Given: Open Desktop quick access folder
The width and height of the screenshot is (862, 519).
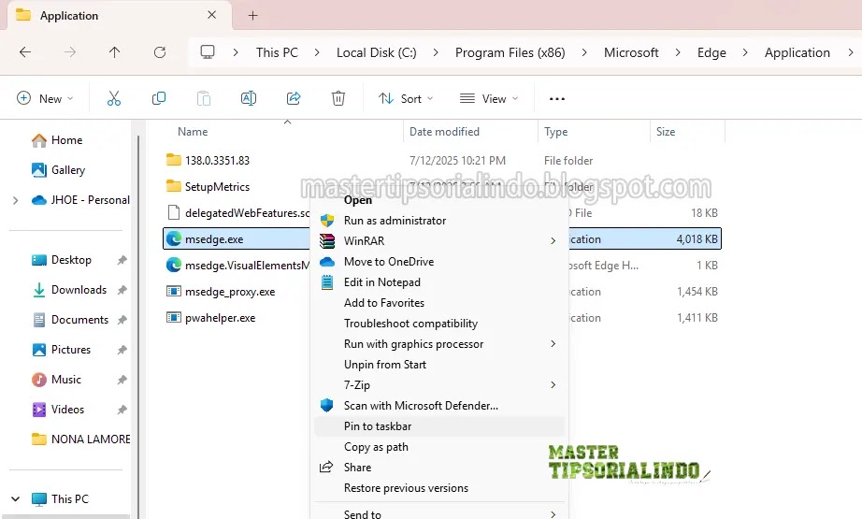Looking at the screenshot, I should pos(62,260).
